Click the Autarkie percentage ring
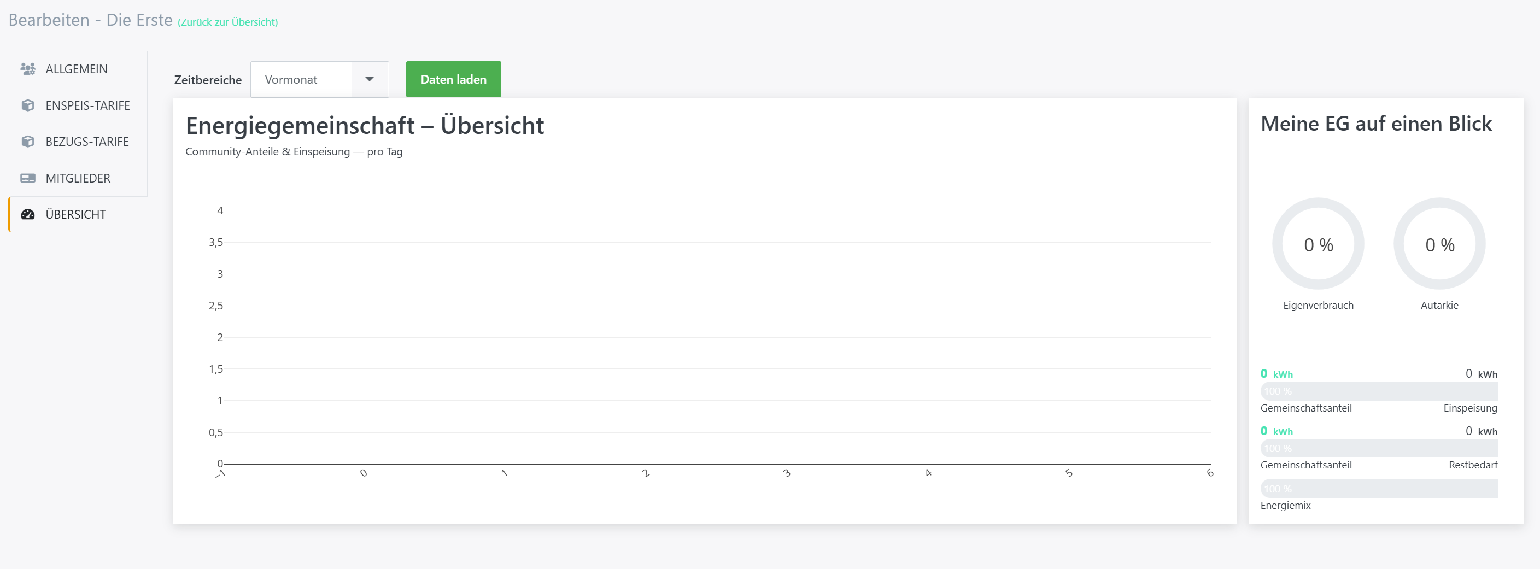Viewport: 1540px width, 569px height. [1439, 244]
